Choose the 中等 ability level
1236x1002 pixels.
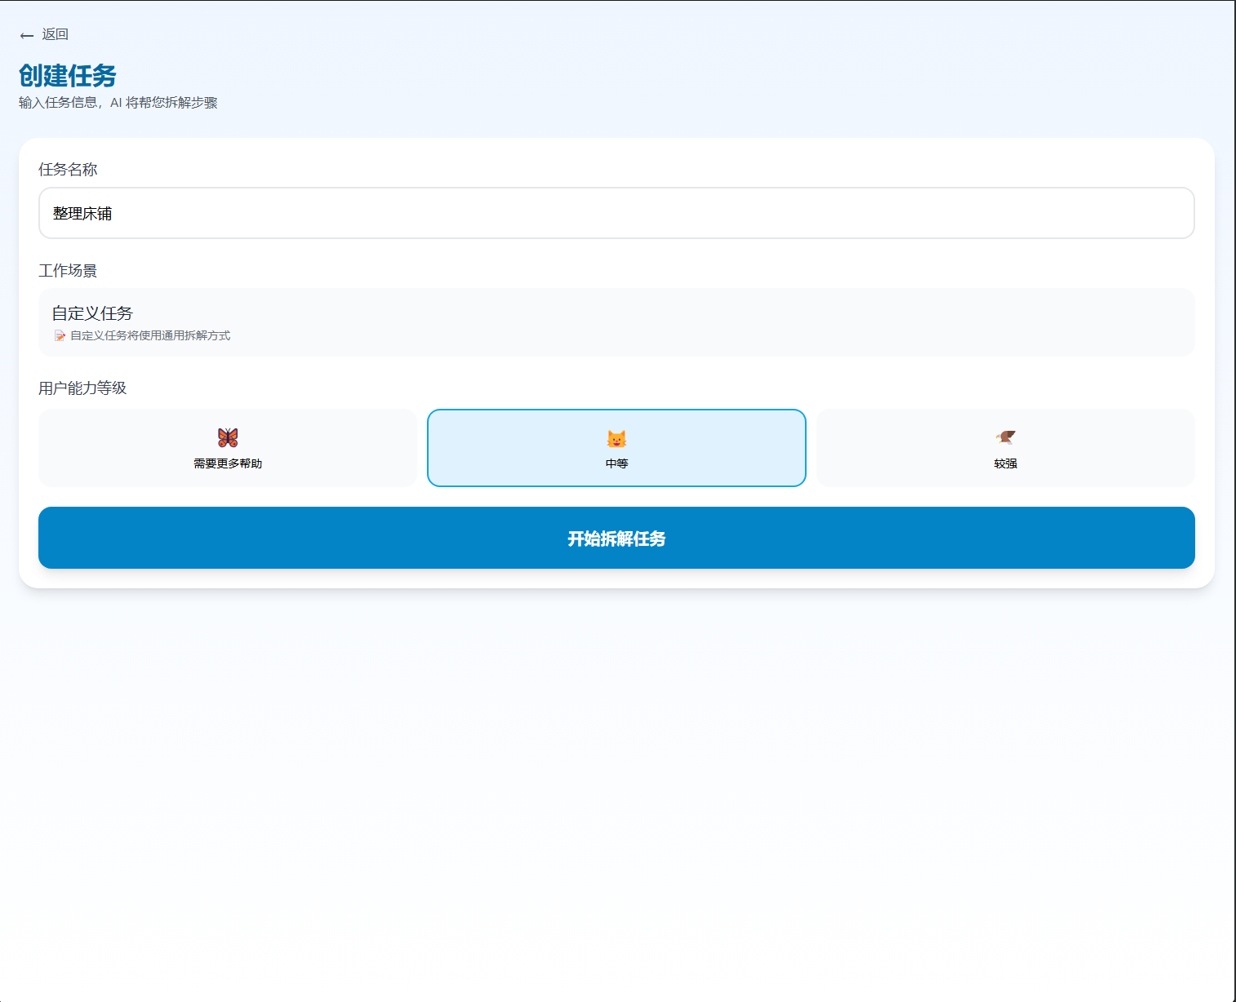[616, 463]
